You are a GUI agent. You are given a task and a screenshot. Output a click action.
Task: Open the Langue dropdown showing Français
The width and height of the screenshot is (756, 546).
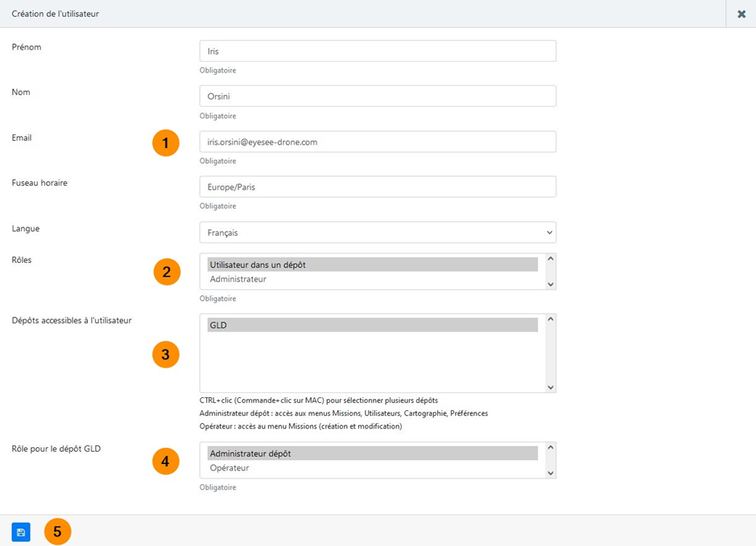(378, 232)
